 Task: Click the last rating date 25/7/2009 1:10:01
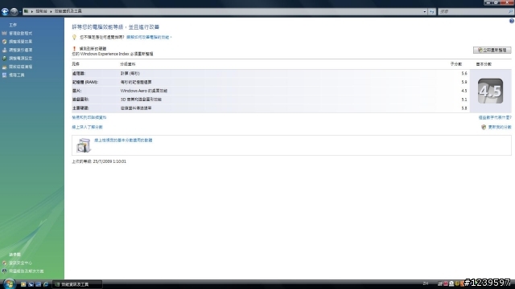click(109, 161)
